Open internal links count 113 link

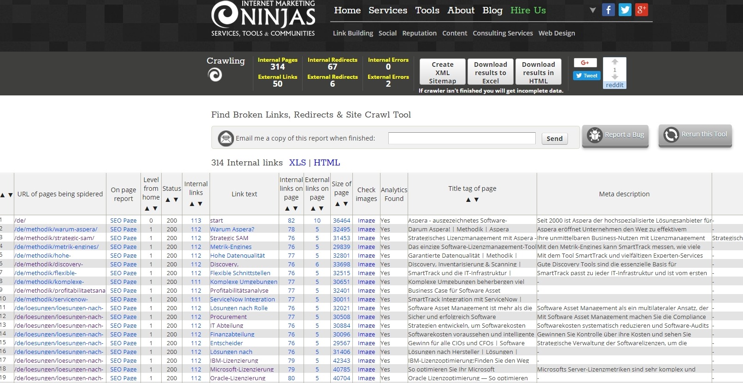pyautogui.click(x=196, y=220)
